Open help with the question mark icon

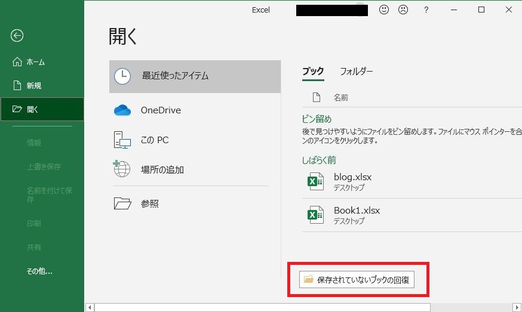tap(426, 10)
